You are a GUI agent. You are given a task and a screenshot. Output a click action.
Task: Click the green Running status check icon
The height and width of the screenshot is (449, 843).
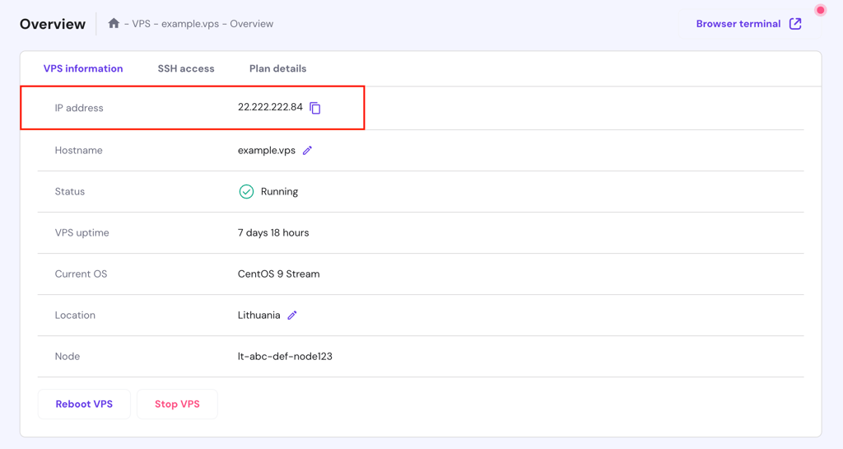click(x=246, y=191)
